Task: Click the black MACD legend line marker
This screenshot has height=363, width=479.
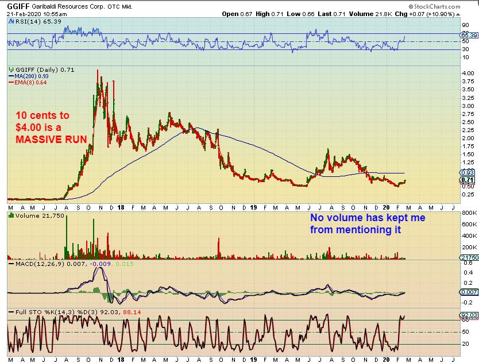Action: click(x=11, y=264)
